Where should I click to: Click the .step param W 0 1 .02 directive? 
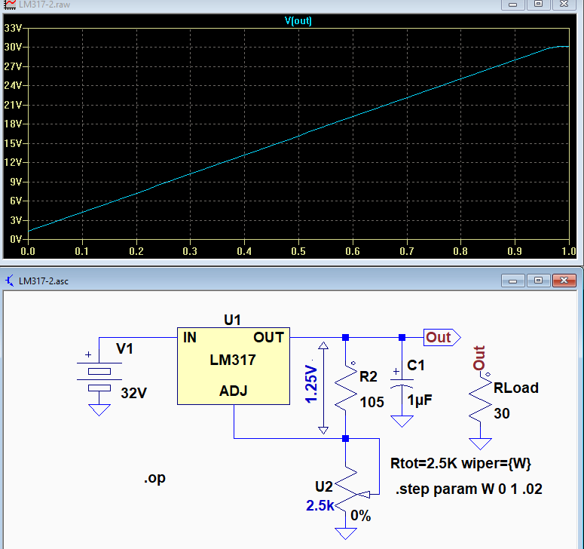(469, 489)
